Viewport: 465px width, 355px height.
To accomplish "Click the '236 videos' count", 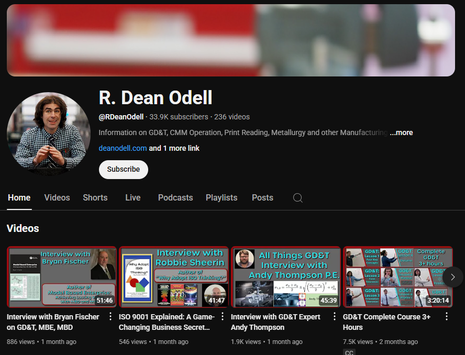I will pos(232,117).
